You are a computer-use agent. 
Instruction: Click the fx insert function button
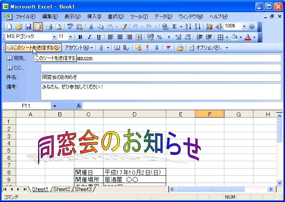pos(79,106)
